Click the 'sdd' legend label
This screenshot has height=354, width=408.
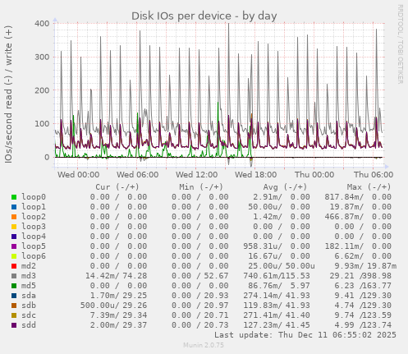tap(29, 325)
